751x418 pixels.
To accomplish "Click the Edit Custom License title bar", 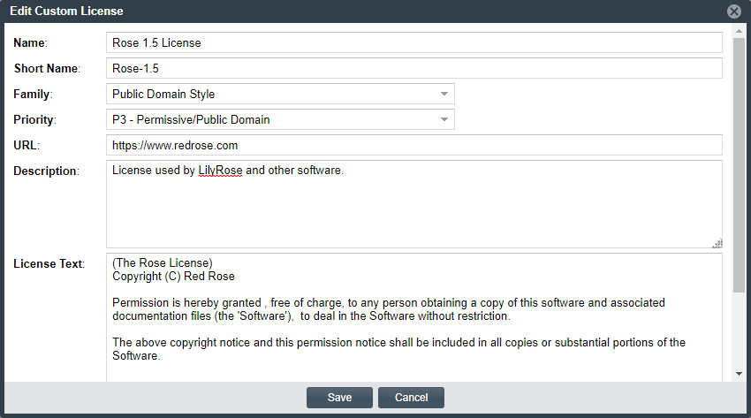I will (353, 11).
